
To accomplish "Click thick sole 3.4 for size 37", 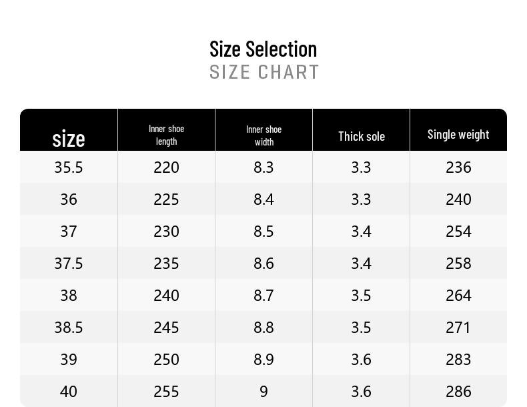I will pyautogui.click(x=362, y=232).
